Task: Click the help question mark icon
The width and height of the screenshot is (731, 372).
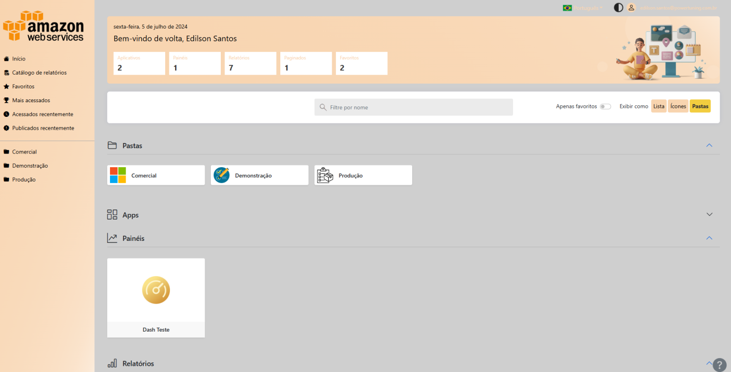Action: pos(720,364)
